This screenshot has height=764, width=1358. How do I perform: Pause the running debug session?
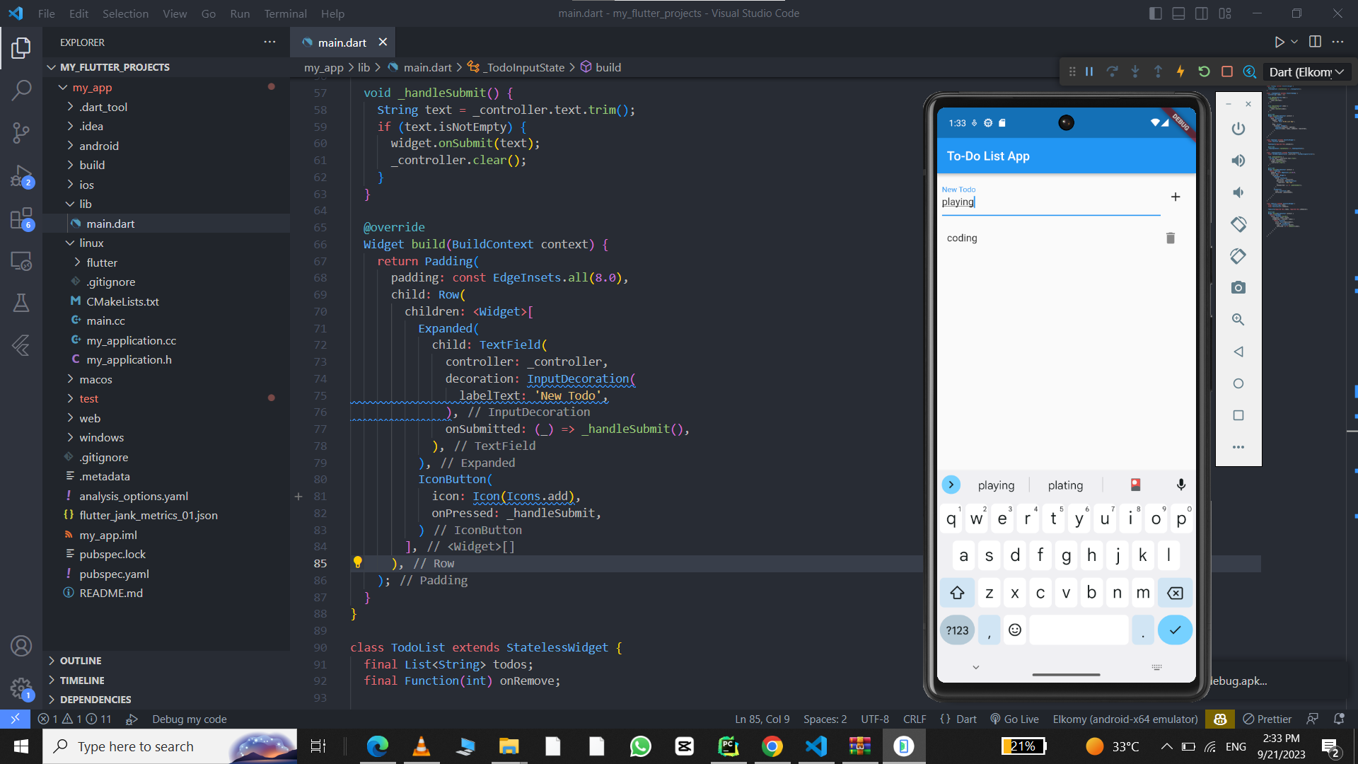1089,71
